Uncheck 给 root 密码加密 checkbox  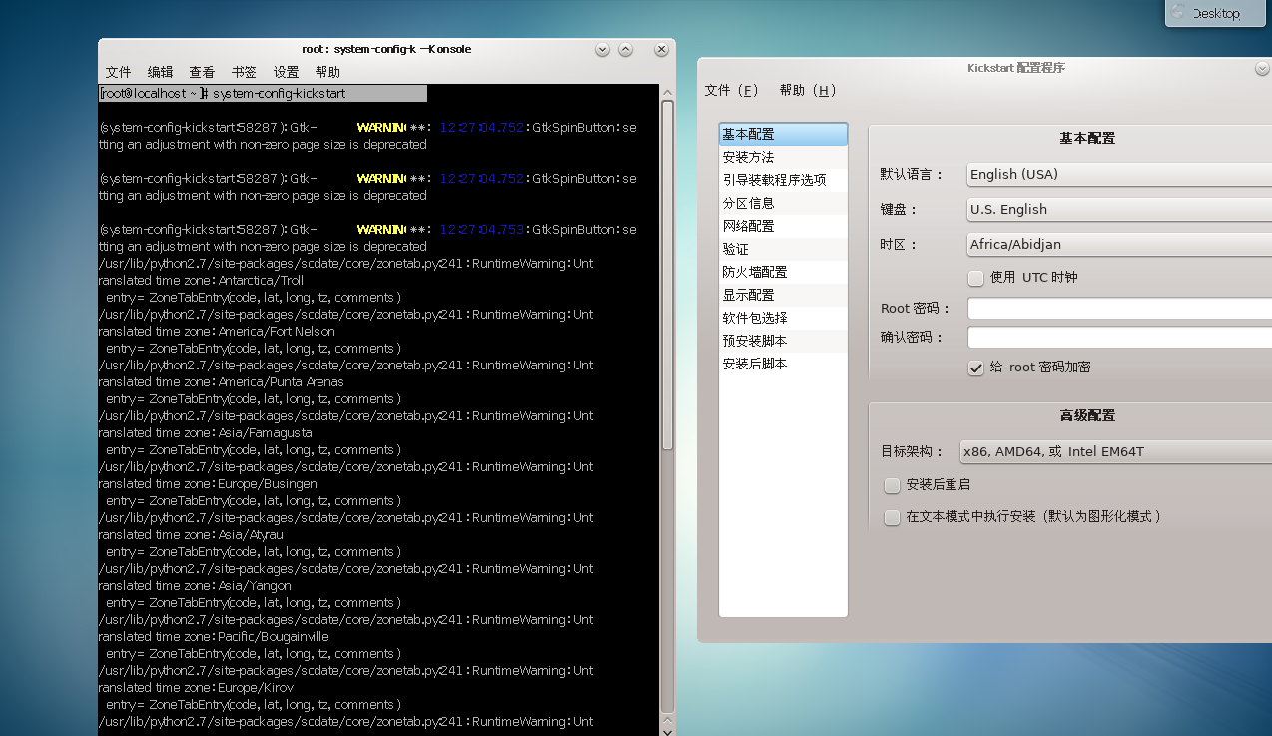(976, 368)
